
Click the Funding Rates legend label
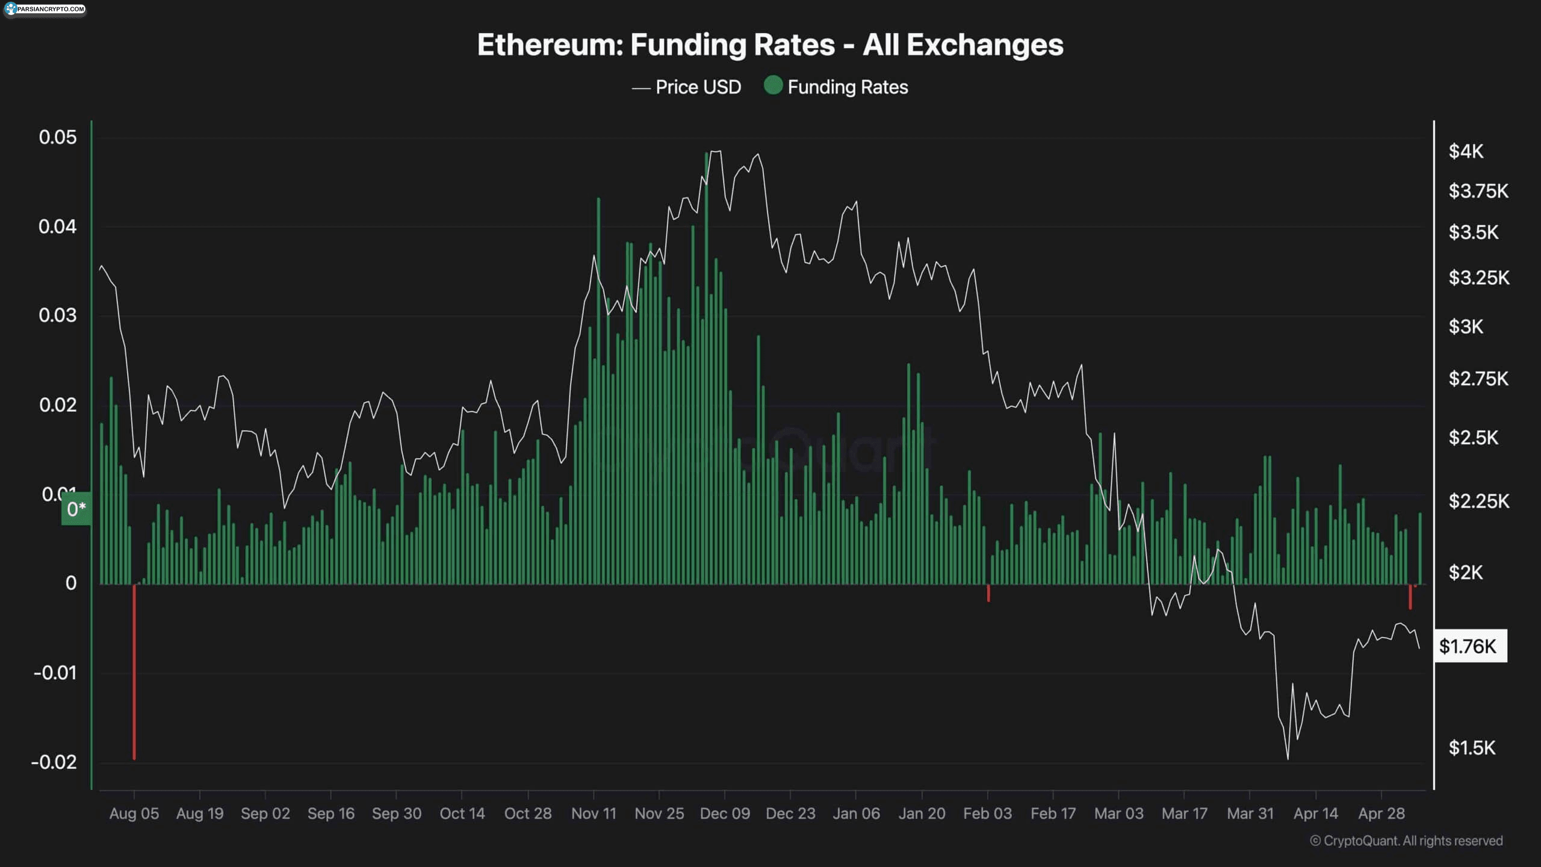[x=848, y=87]
